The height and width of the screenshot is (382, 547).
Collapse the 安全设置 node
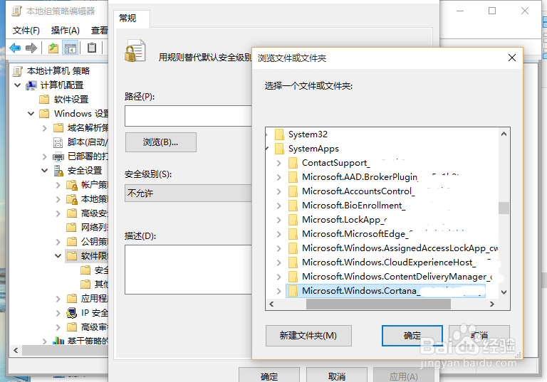45,171
